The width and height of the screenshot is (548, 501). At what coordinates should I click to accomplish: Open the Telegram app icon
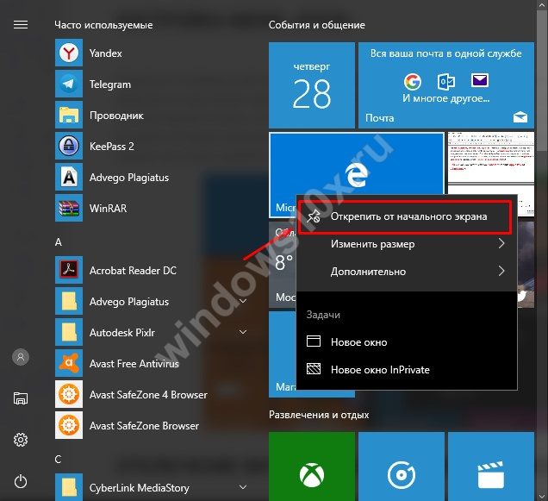(69, 84)
